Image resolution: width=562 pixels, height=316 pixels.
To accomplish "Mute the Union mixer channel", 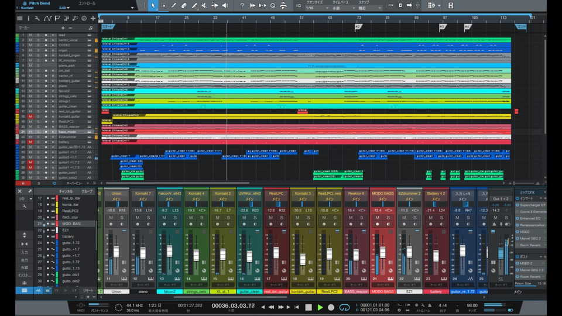I will point(111,217).
